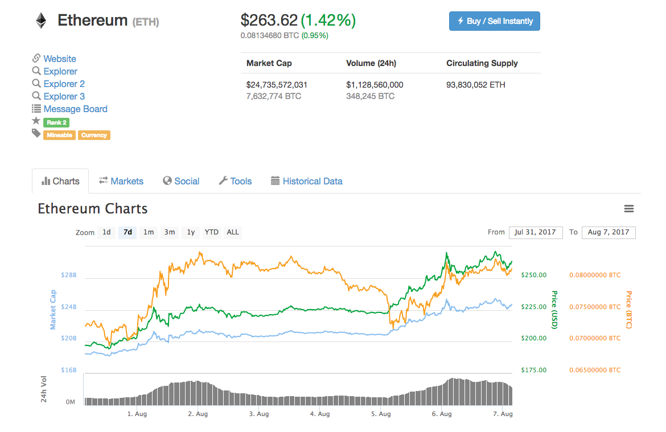Set chart zoom to 1y
Image resolution: width=666 pixels, height=432 pixels.
pyautogui.click(x=191, y=232)
